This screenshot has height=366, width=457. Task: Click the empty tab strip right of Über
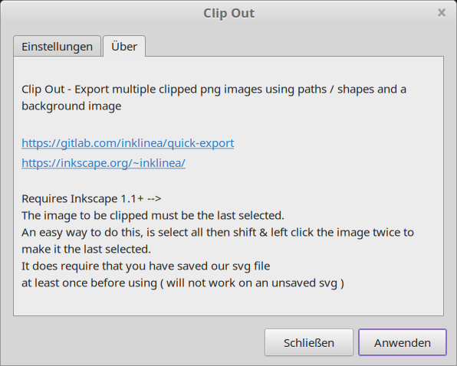pos(294,46)
